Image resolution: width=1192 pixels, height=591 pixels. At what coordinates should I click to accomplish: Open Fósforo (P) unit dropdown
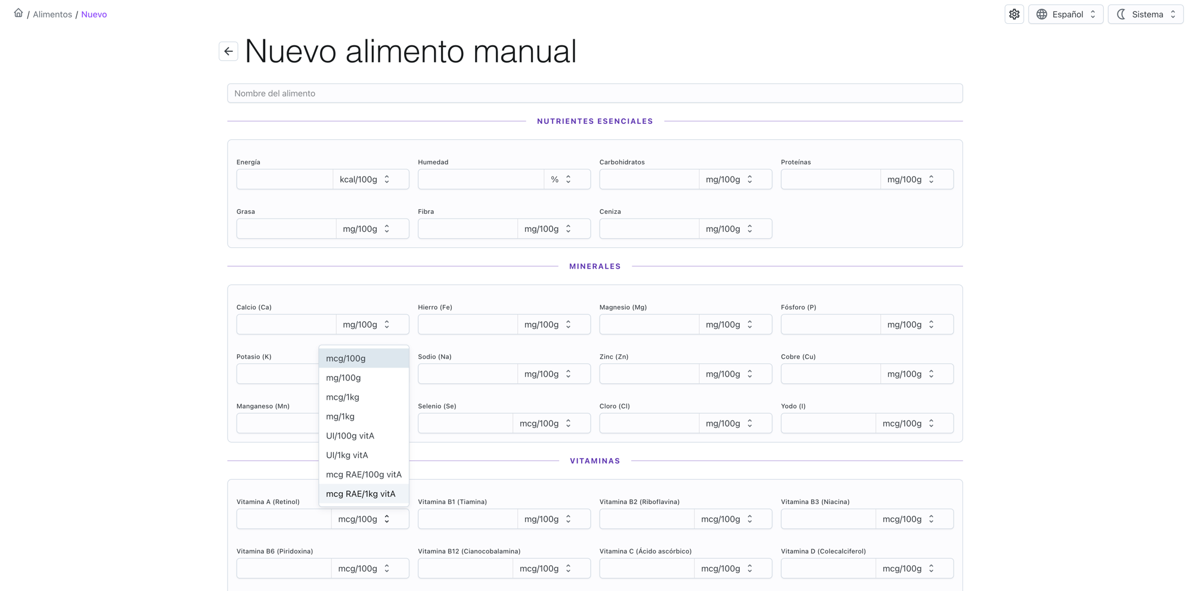click(917, 325)
